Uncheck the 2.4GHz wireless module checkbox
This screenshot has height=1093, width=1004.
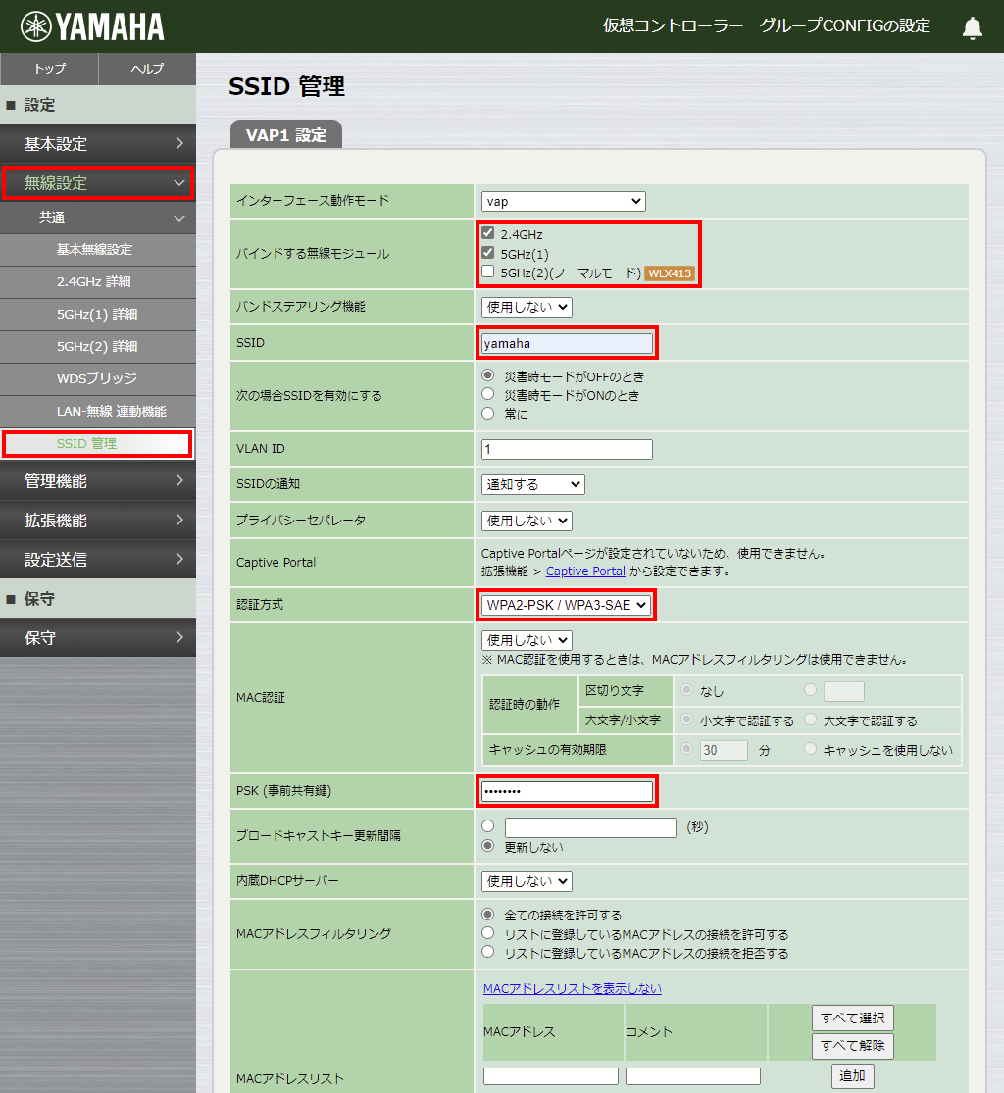[487, 233]
